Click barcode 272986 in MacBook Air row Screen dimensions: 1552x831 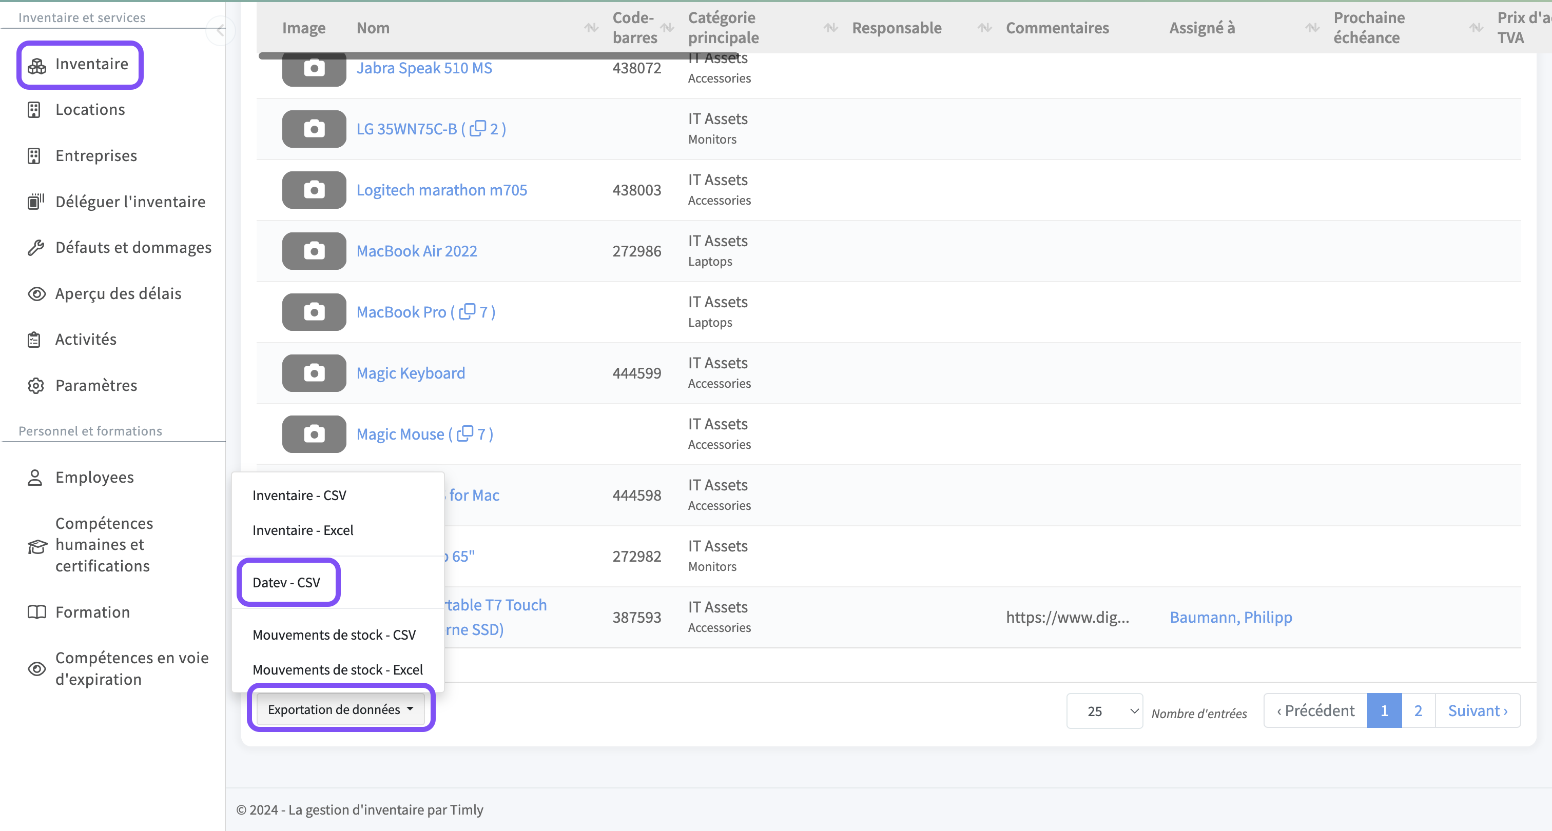637,251
